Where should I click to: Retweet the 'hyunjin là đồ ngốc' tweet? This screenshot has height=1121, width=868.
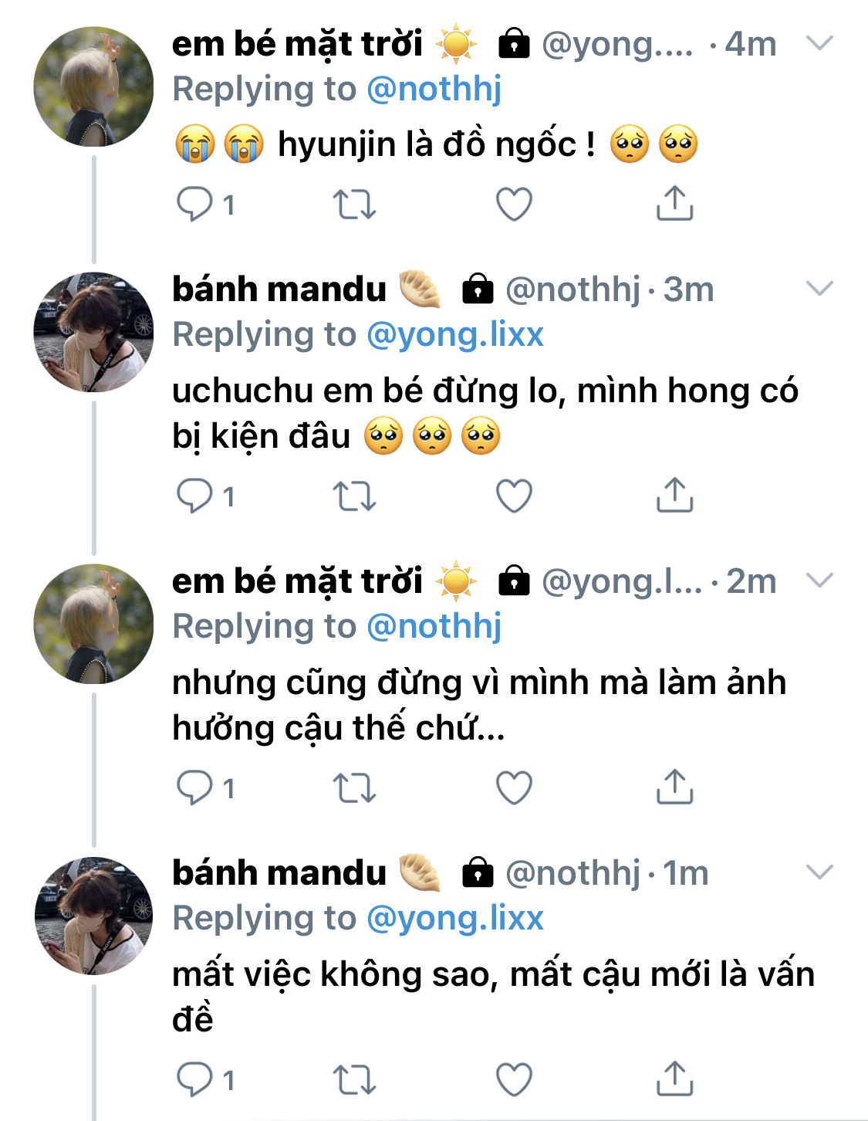(x=354, y=205)
